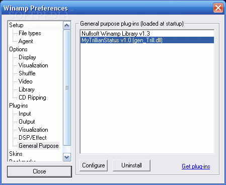
Task: Close the Winamp Preferences window
Action: point(218,8)
